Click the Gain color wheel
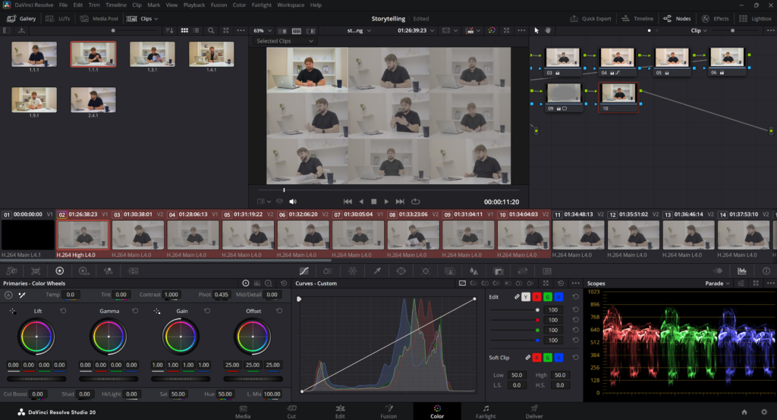 pos(181,336)
